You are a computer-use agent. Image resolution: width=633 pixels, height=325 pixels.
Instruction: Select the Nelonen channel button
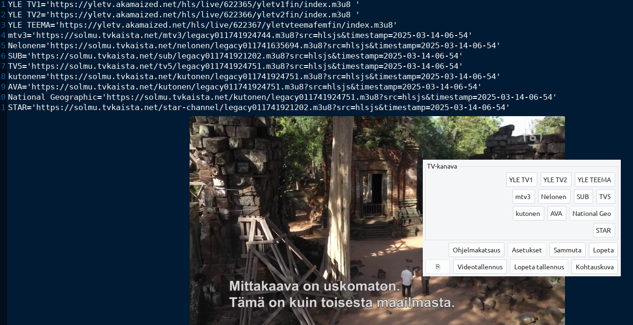coord(554,197)
